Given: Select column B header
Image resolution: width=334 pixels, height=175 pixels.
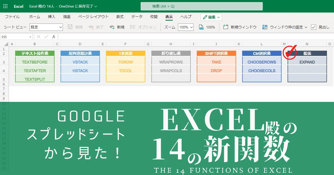Looking at the screenshot, I should click(35, 44).
